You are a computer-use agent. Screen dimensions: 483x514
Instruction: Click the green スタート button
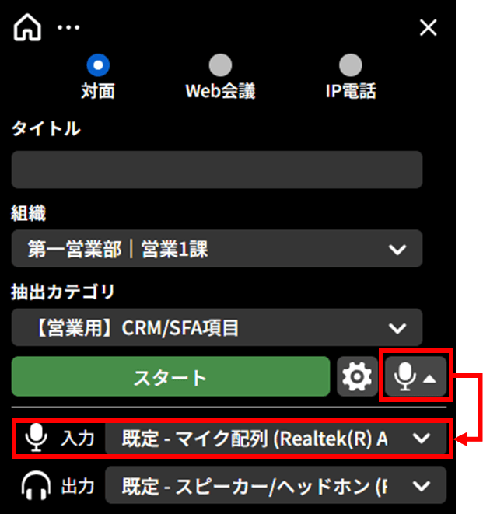(x=170, y=376)
